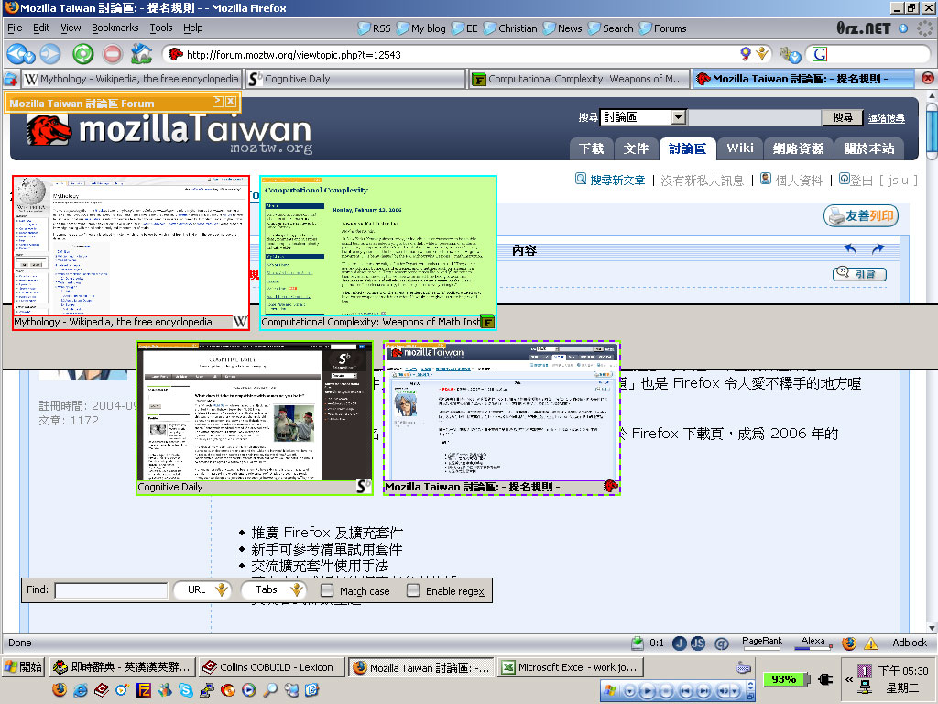Toggle the Enable regex checkbox

[x=413, y=590]
